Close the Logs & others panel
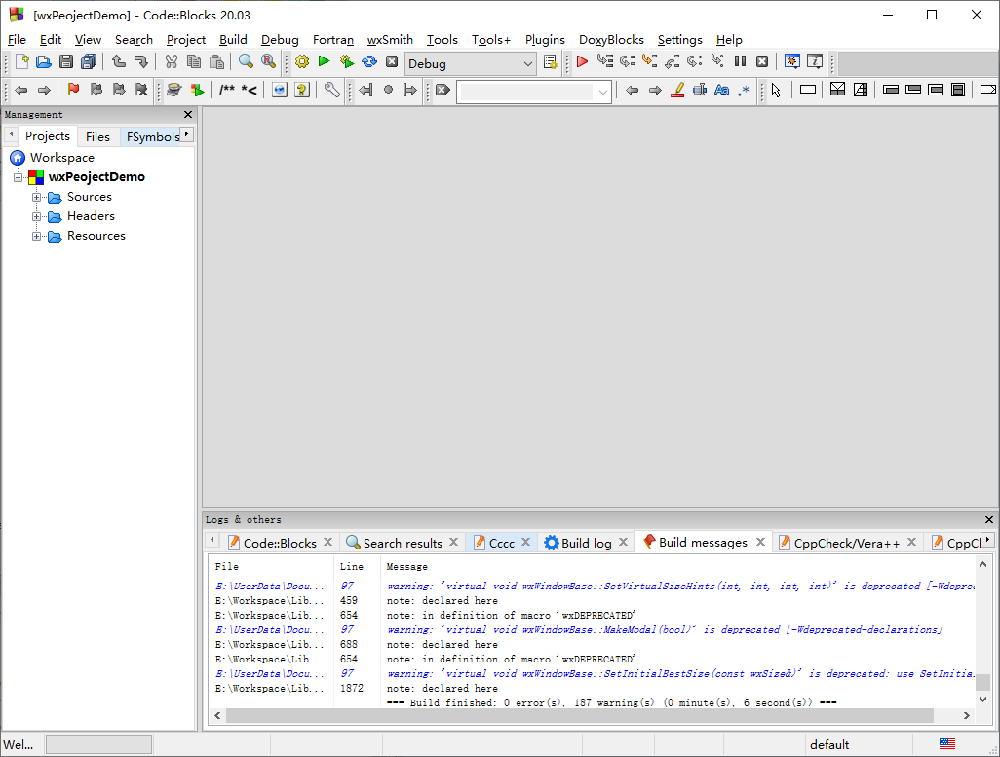This screenshot has height=757, width=1000. [x=988, y=519]
